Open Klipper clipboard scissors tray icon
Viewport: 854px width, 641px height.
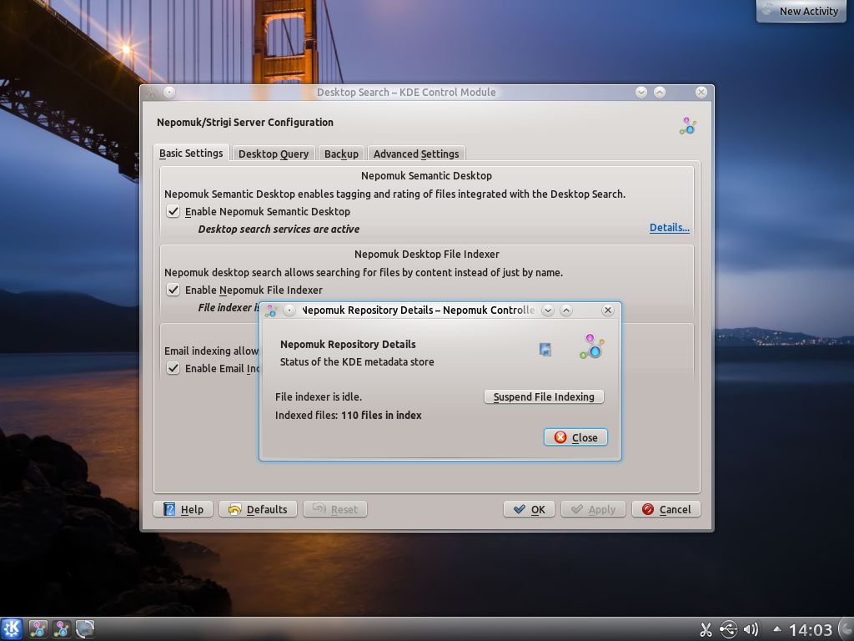click(x=706, y=629)
